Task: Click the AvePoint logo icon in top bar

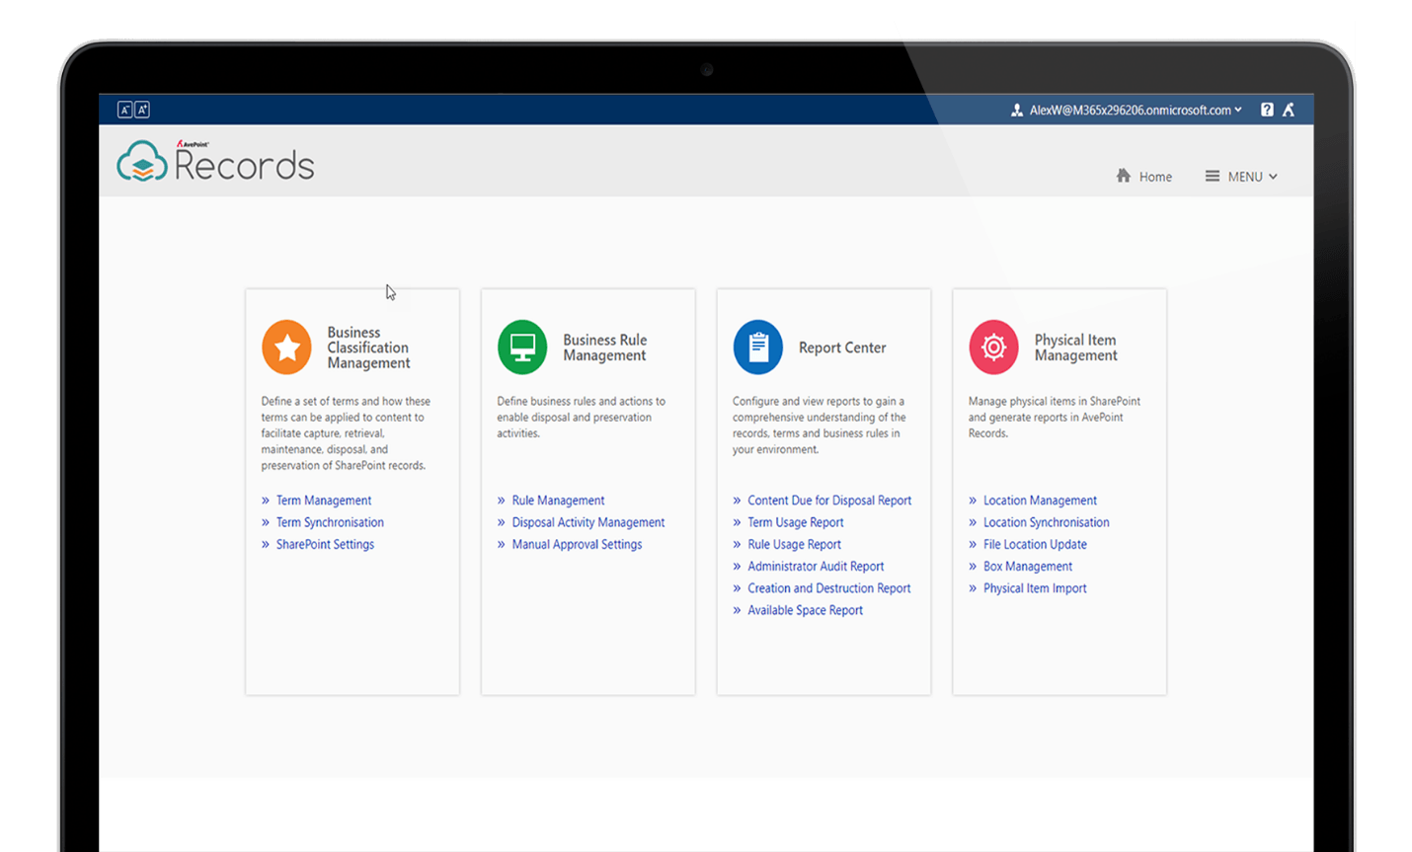Action: [x=1289, y=110]
